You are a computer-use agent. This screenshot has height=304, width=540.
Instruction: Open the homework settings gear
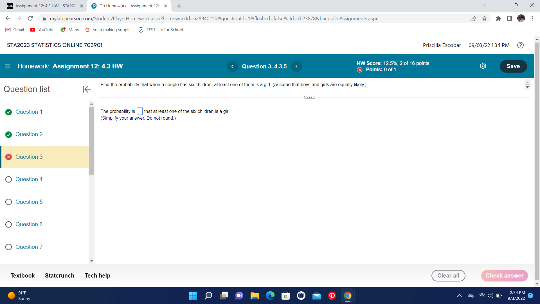click(x=483, y=66)
